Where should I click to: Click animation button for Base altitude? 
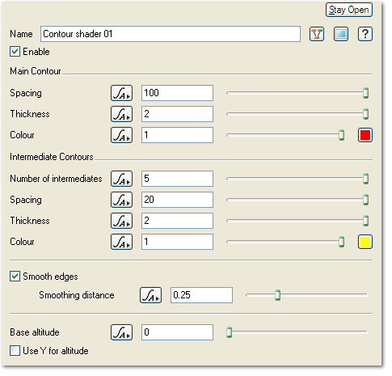point(121,332)
